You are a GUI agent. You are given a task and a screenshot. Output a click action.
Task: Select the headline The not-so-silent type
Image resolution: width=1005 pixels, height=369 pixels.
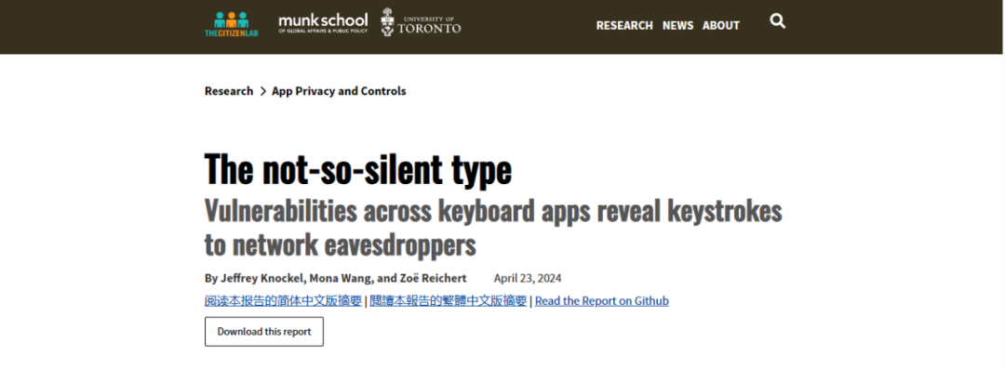(x=358, y=169)
